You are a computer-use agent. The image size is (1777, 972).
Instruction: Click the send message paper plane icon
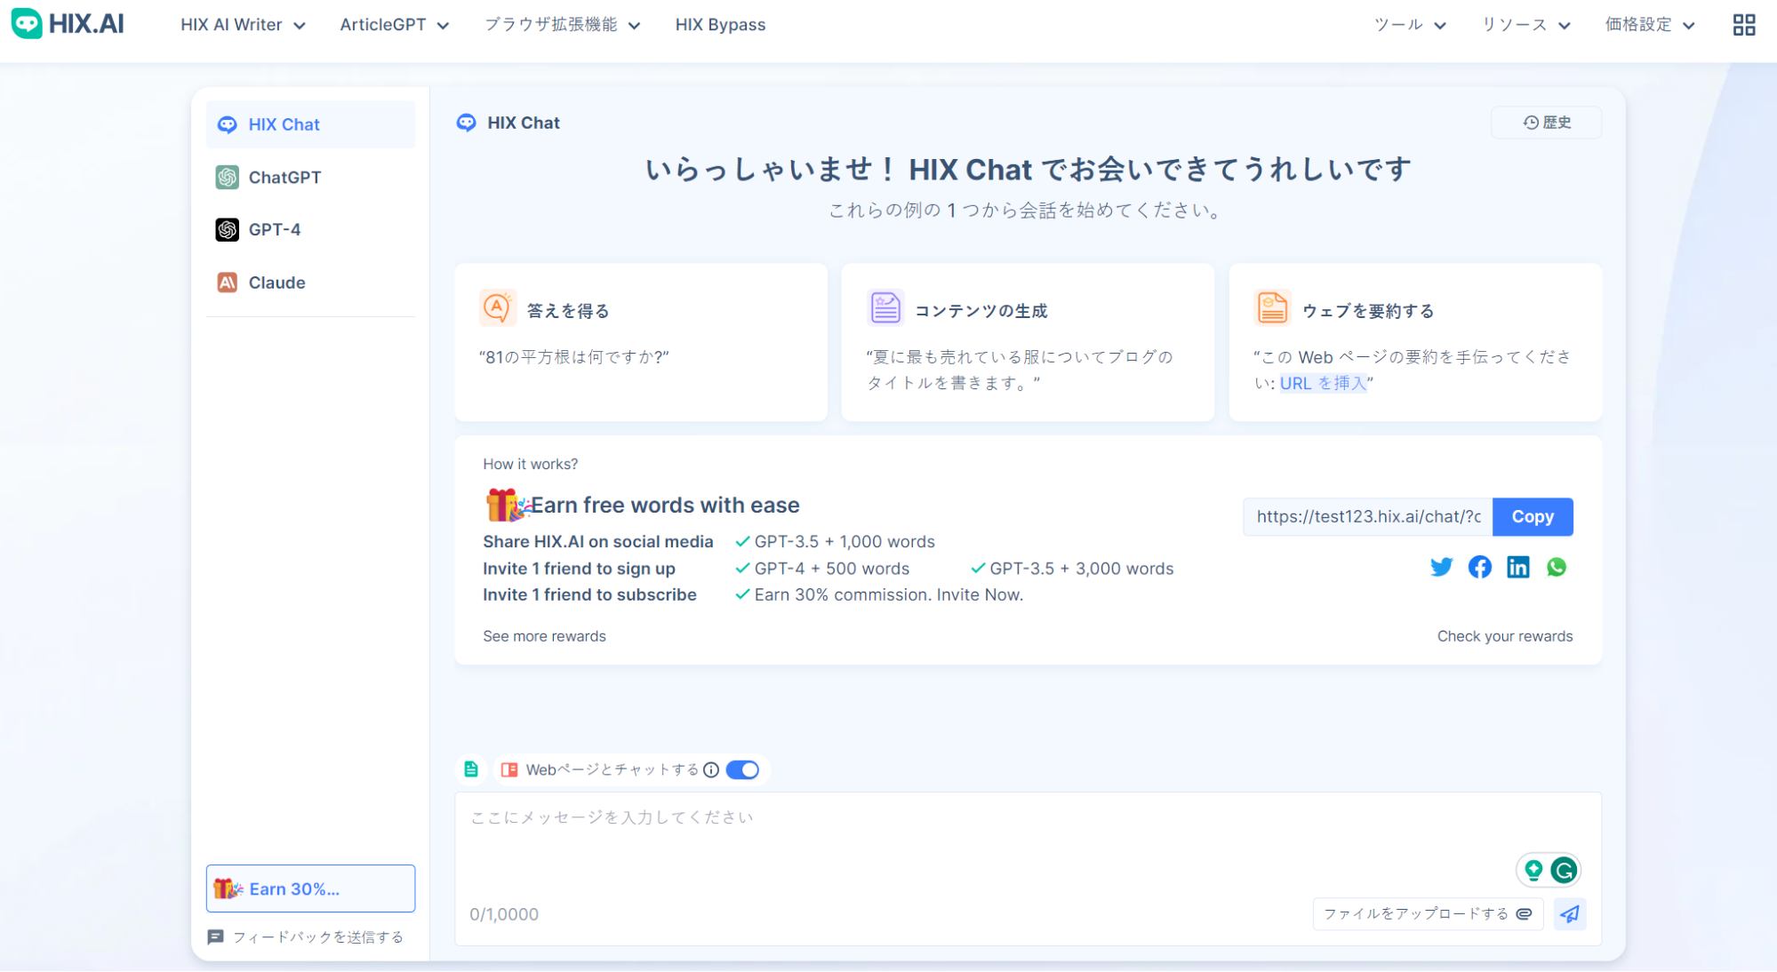tap(1569, 913)
